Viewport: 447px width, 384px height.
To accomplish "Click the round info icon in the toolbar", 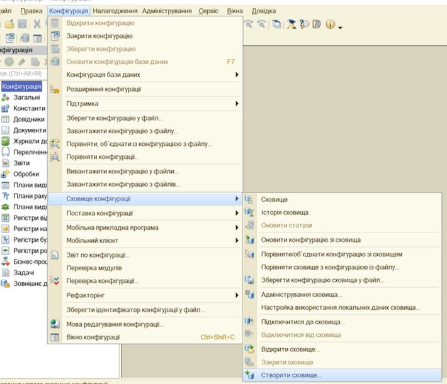I will coord(330,25).
